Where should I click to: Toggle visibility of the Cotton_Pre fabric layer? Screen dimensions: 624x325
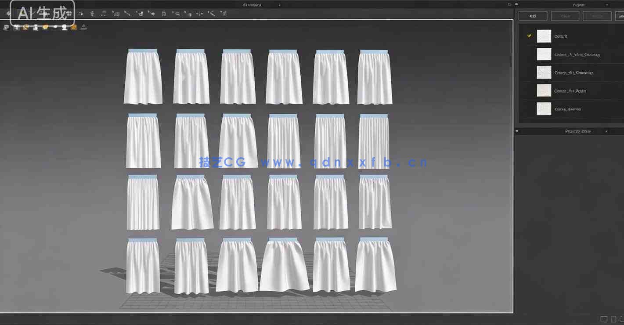click(x=529, y=90)
